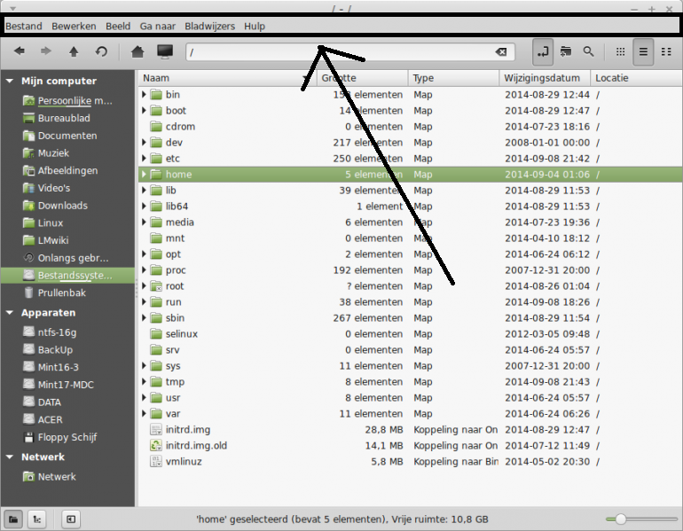Show places in the sidebar
This screenshot has width=683, height=531.
click(13, 519)
